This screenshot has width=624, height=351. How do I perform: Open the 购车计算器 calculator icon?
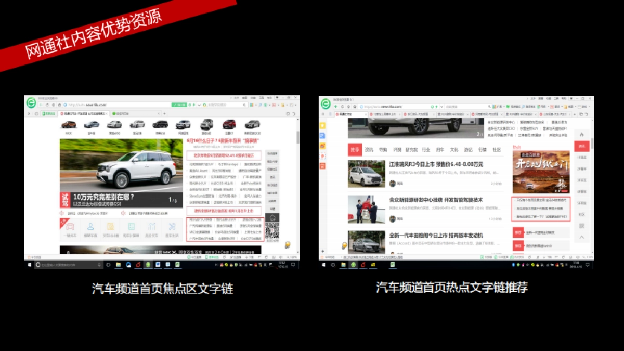click(x=131, y=226)
